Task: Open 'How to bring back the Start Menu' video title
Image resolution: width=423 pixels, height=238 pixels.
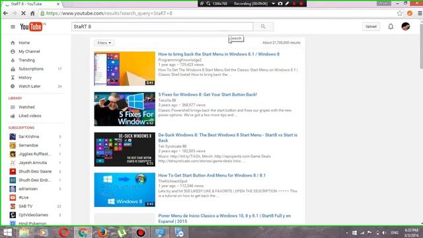Action: [219, 54]
